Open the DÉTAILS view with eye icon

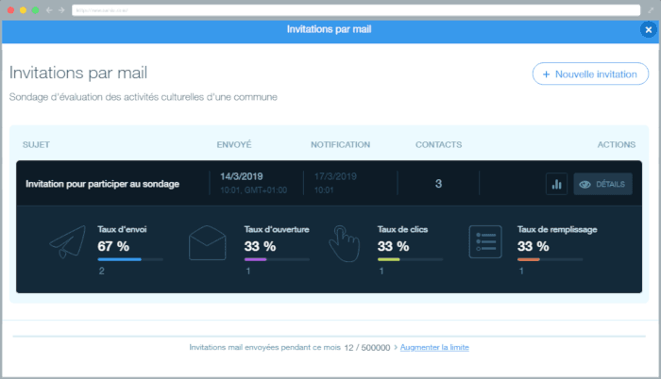[x=602, y=184]
